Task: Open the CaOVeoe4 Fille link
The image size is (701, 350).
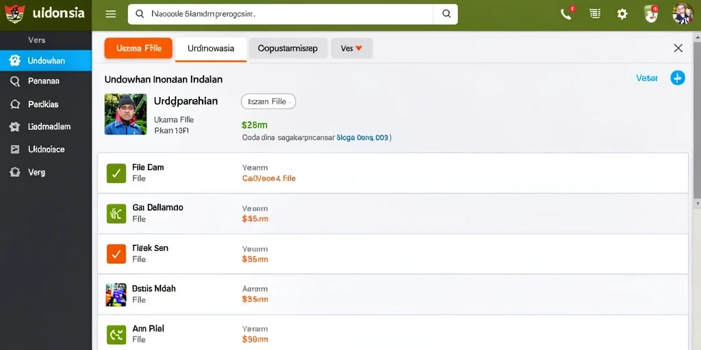Action: [x=268, y=178]
